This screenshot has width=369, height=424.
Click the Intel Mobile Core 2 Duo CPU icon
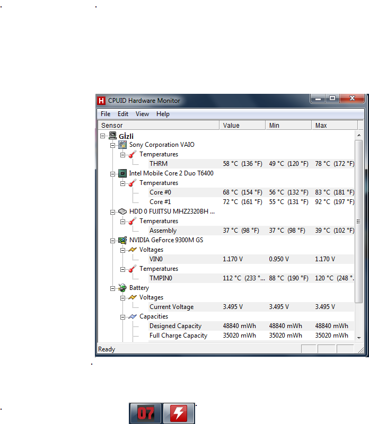[x=122, y=173]
